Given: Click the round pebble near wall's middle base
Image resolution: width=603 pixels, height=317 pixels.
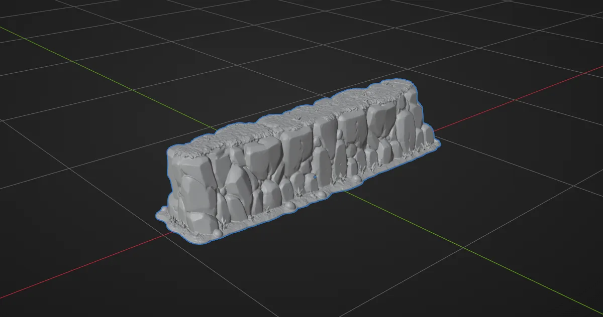Looking at the screenshot, I should coord(290,206).
